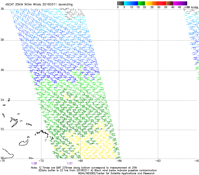Click the legend tick label 10
Viewport: 199px width, 175px height.
pos(132,7)
